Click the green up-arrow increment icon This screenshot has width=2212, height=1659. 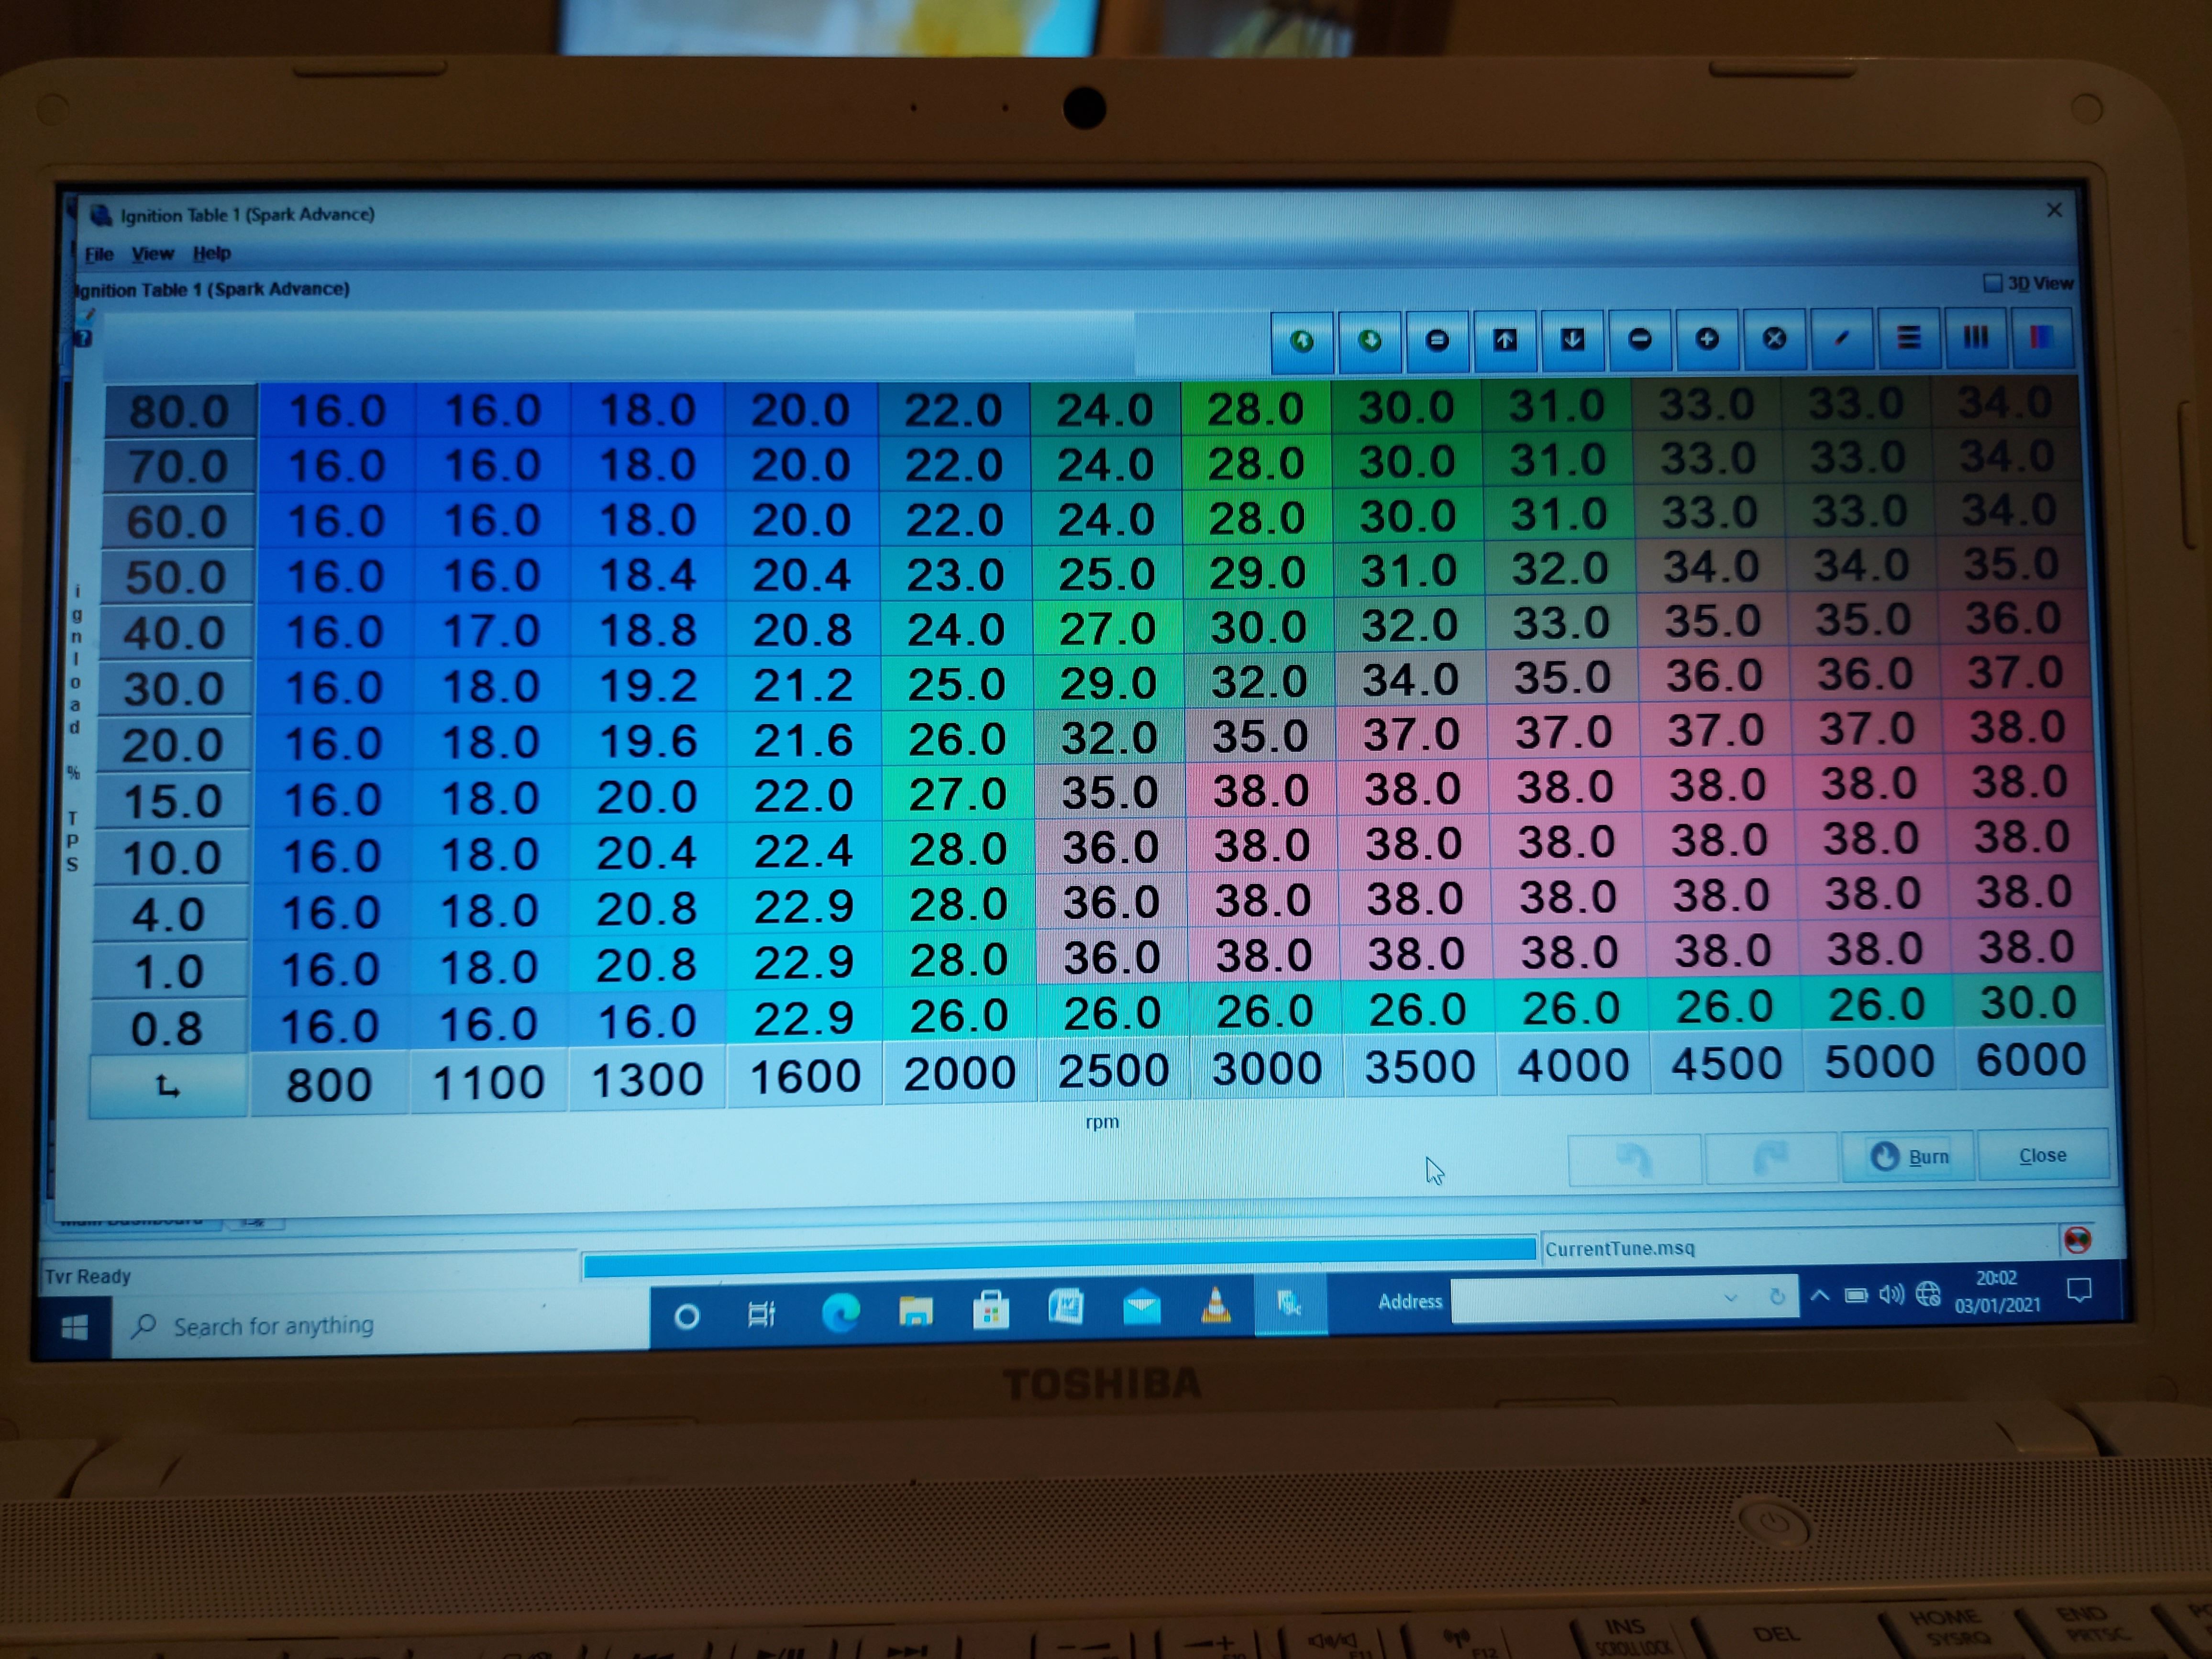pos(1301,341)
